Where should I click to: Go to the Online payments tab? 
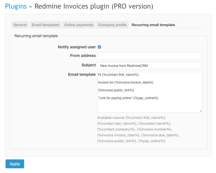(78, 25)
